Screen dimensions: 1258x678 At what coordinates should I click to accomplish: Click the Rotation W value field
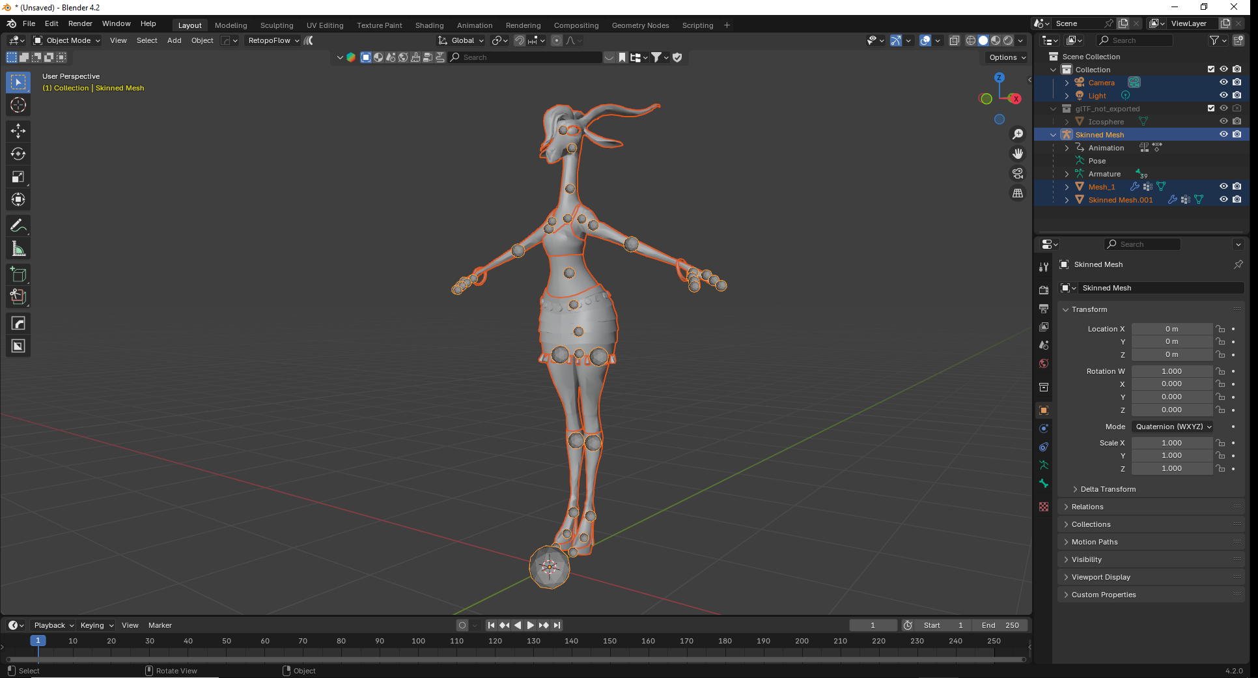point(1172,371)
